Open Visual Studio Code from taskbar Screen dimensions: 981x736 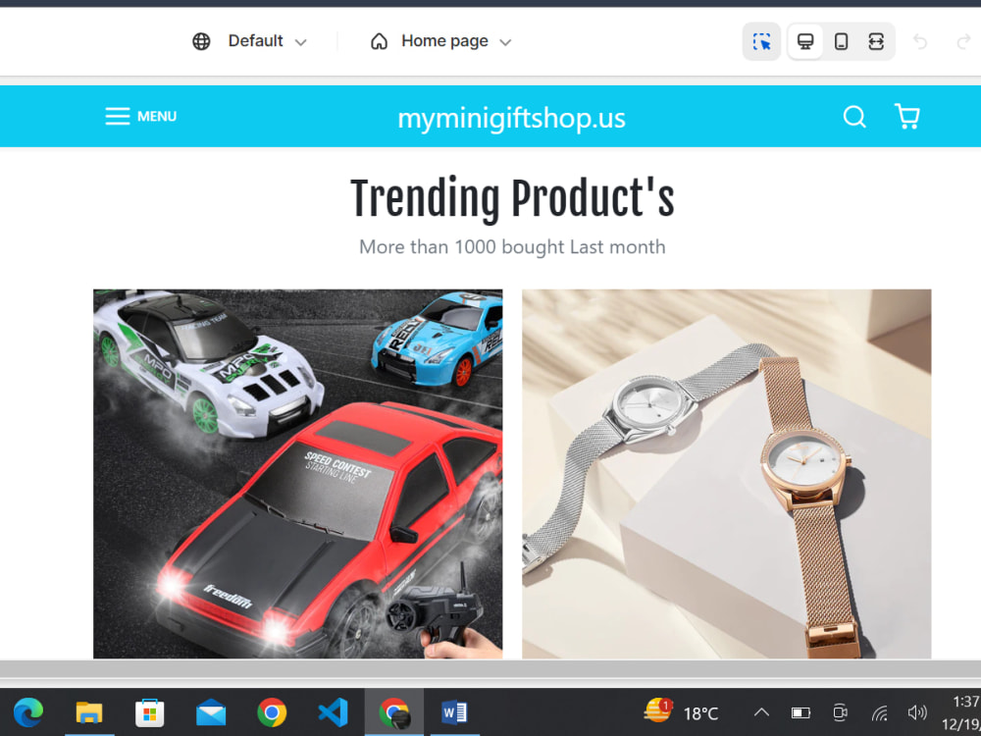[x=333, y=712]
